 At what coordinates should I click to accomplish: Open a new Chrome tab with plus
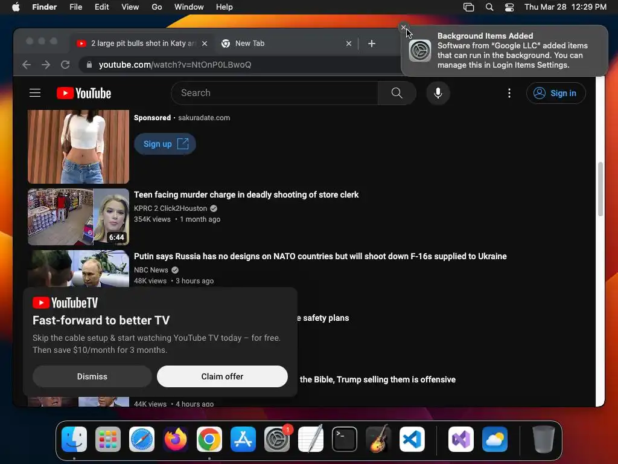pos(372,43)
